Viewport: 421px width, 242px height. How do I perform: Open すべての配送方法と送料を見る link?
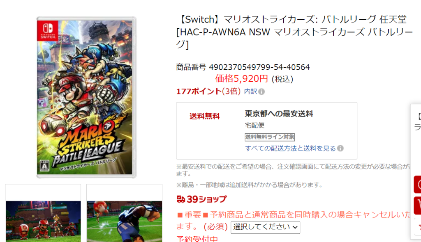click(x=290, y=148)
